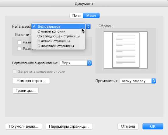The image size is (168, 135).
Task: Select Со следующей страницы option
Action: [x=58, y=36]
